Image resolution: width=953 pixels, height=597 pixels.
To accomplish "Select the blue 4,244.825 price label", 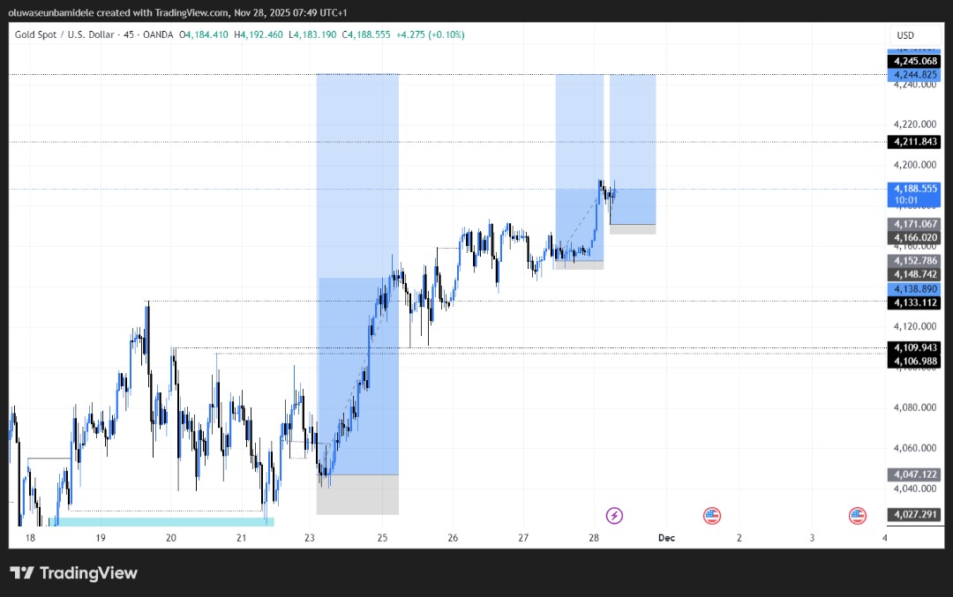I will (x=914, y=75).
